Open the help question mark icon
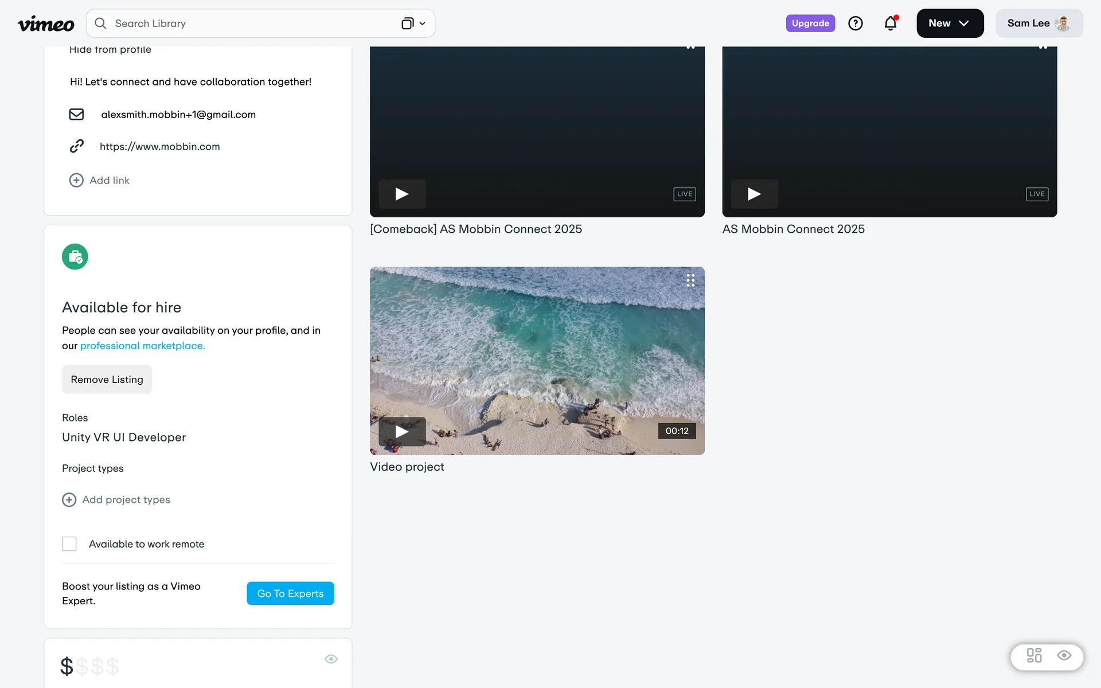1101x688 pixels. (855, 24)
